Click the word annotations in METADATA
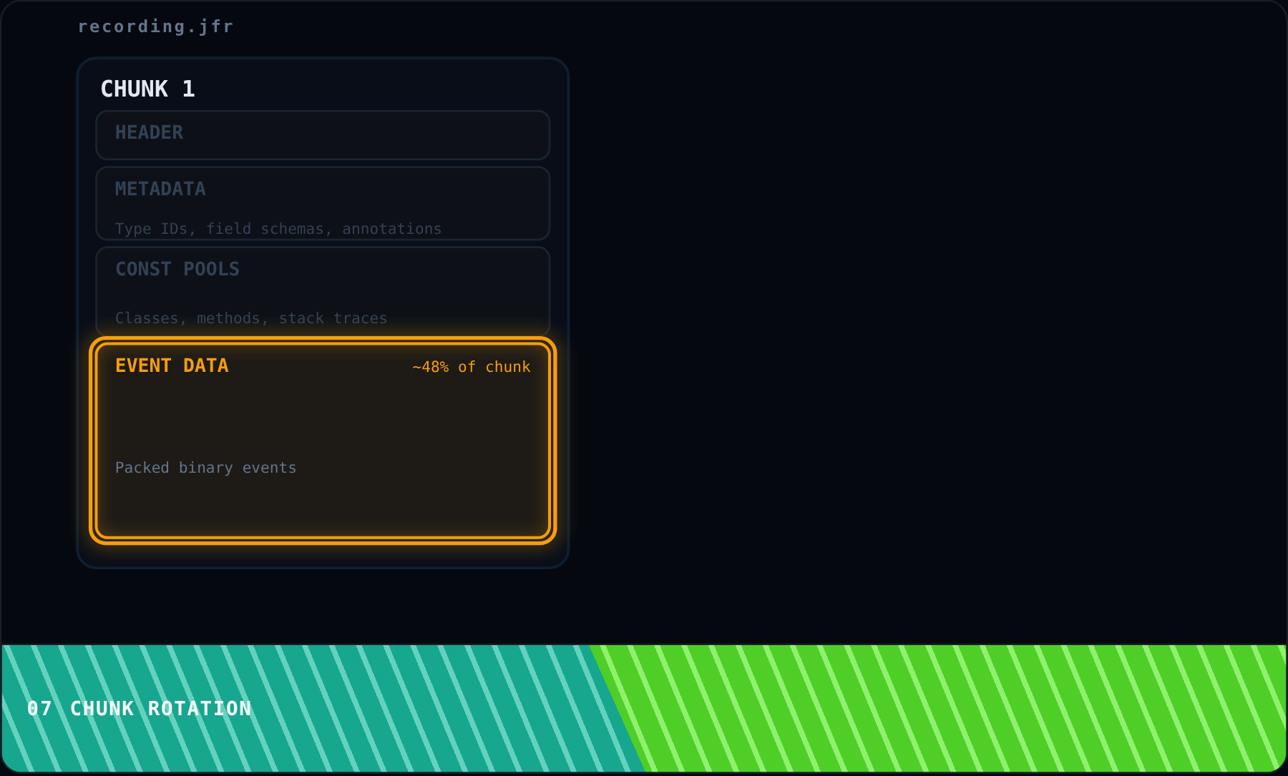 pos(391,229)
